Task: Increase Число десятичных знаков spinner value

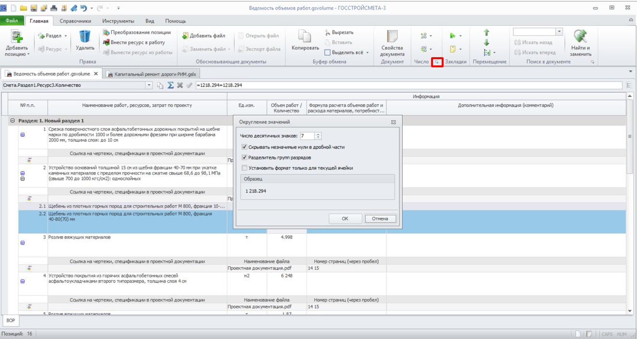Action: point(318,135)
